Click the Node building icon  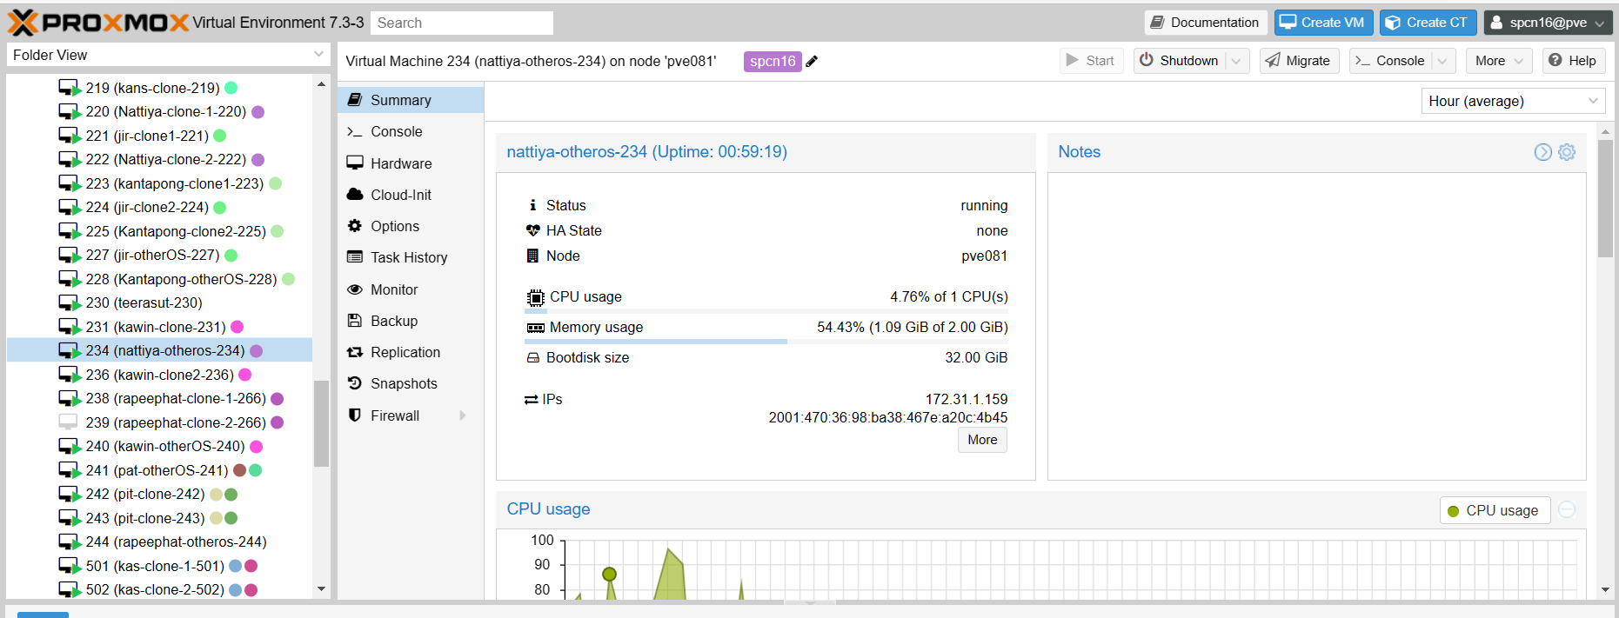[x=532, y=256]
